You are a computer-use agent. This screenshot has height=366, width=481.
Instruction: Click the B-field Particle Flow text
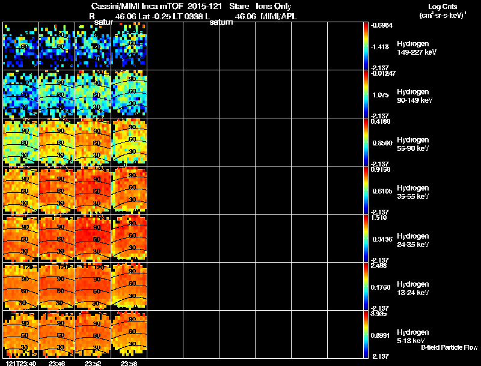pos(449,347)
